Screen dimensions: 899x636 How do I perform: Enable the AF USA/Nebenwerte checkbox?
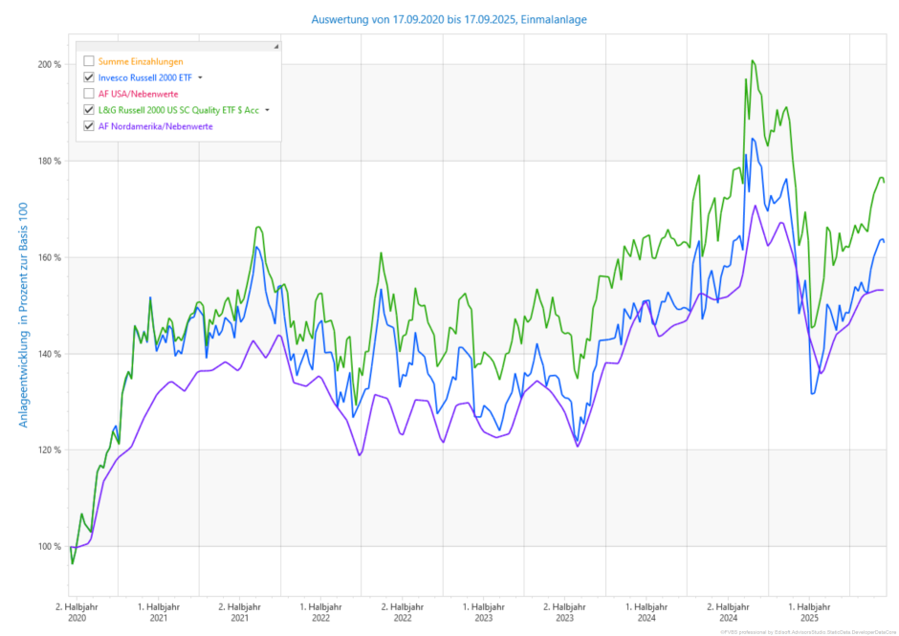[89, 94]
